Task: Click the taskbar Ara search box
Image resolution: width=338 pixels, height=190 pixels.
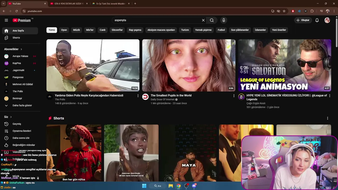Action: pos(157,186)
